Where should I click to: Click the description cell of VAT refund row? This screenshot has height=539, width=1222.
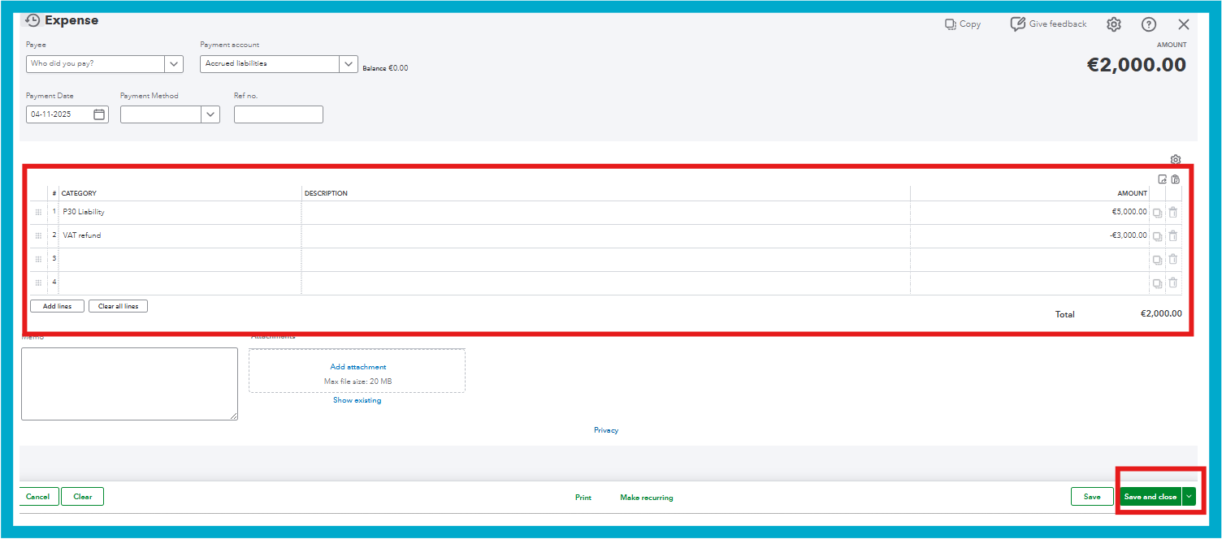[605, 236]
